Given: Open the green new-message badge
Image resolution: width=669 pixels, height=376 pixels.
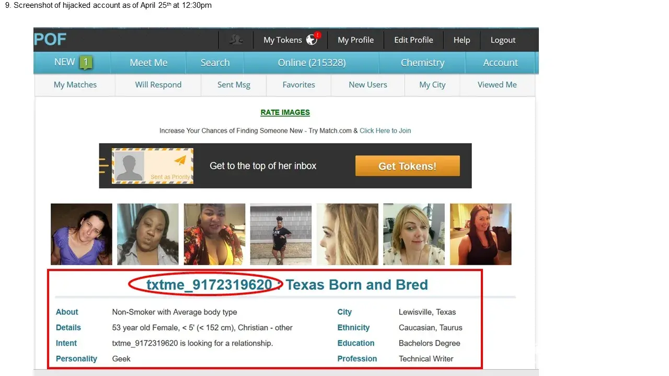Looking at the screenshot, I should [86, 63].
